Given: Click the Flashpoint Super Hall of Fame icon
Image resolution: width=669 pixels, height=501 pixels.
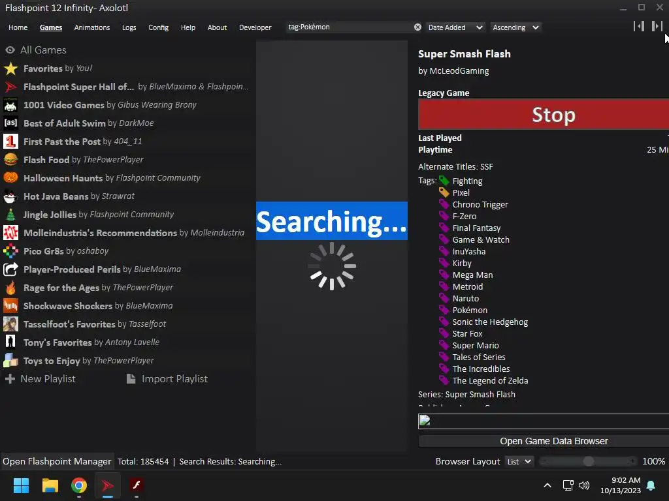Looking at the screenshot, I should (10, 87).
